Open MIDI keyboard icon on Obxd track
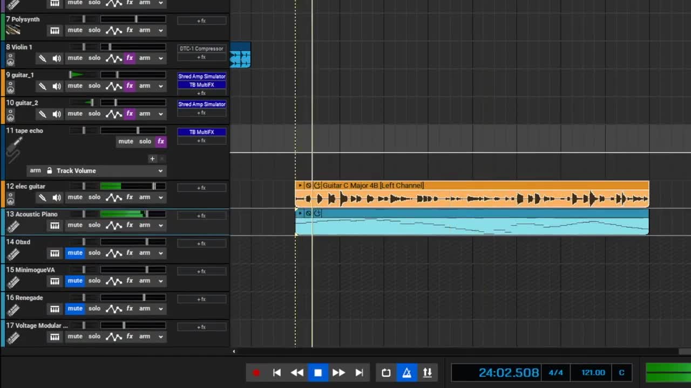Screen dimensions: 691x388 [55, 253]
